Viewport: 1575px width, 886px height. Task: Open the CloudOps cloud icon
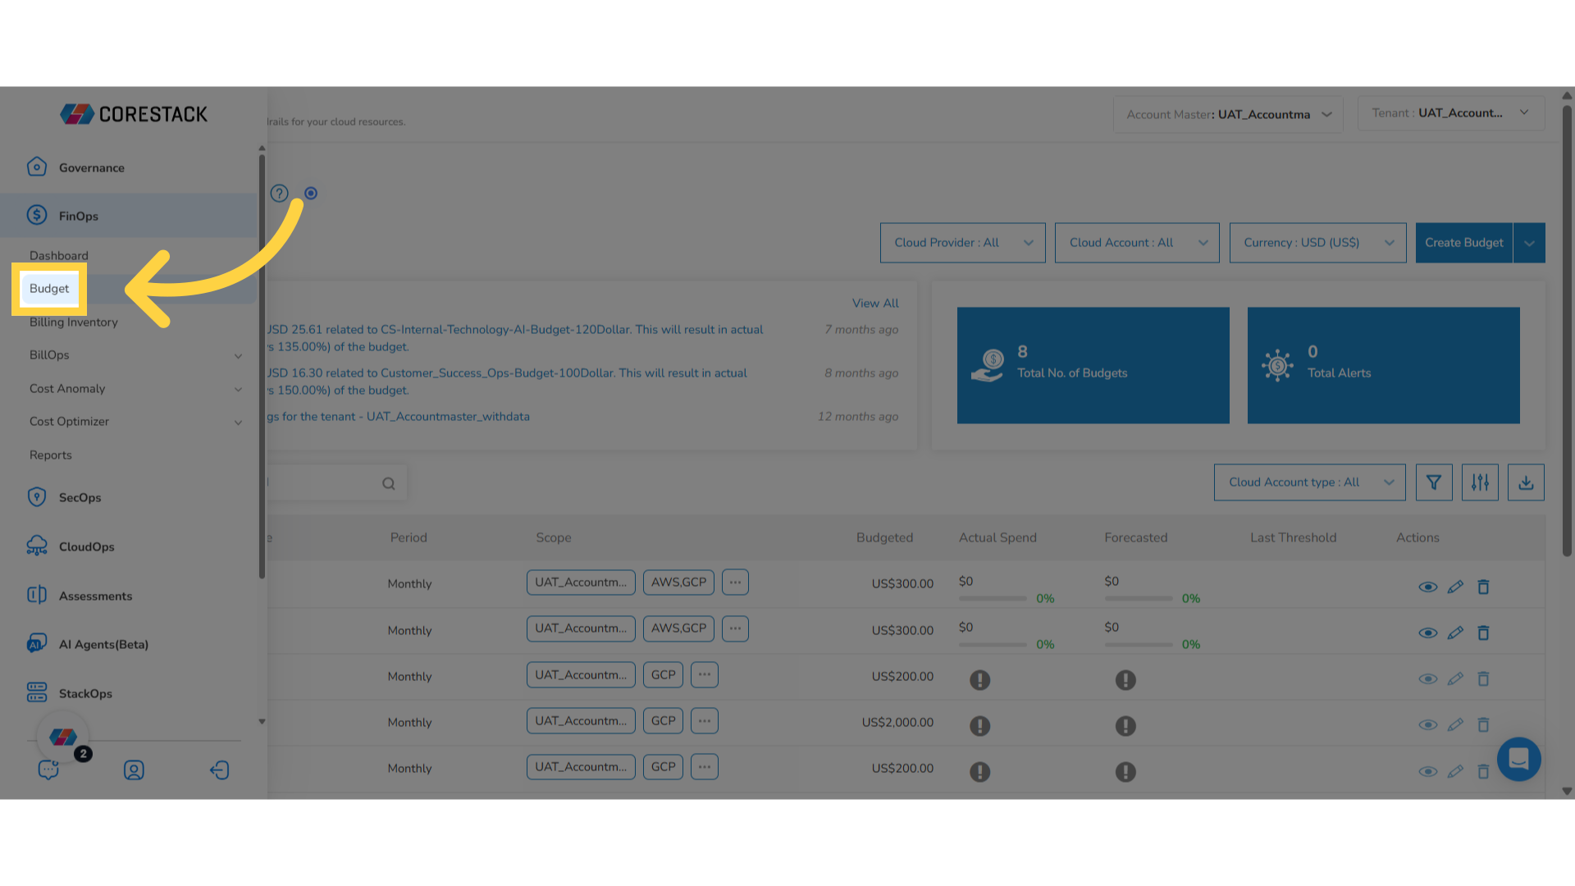pyautogui.click(x=37, y=546)
